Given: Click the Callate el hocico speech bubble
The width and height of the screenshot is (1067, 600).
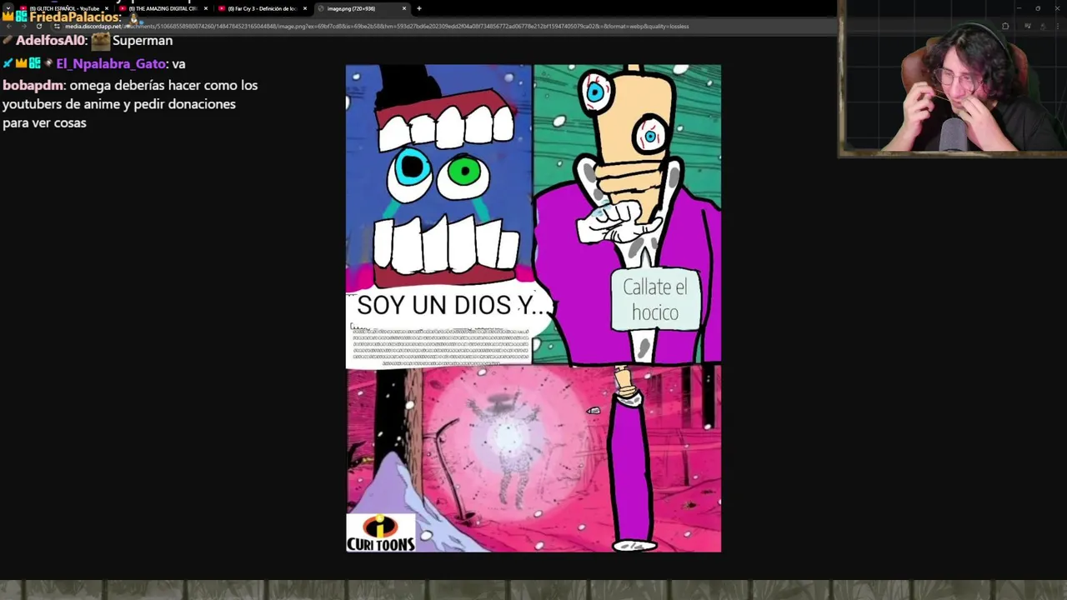Looking at the screenshot, I should point(655,300).
